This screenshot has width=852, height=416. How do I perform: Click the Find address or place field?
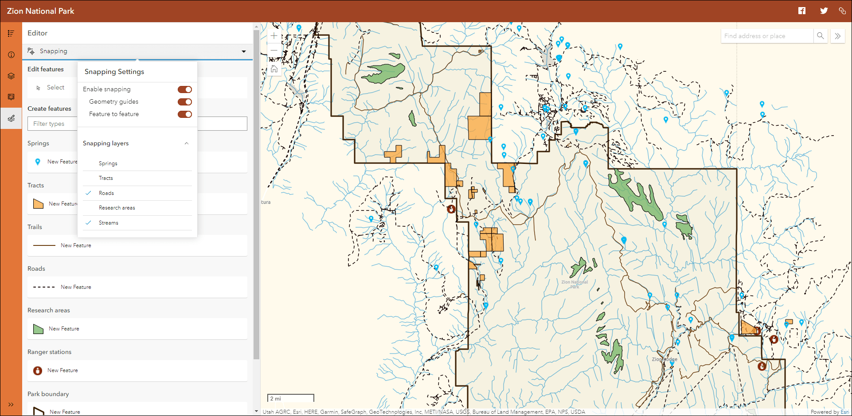767,36
